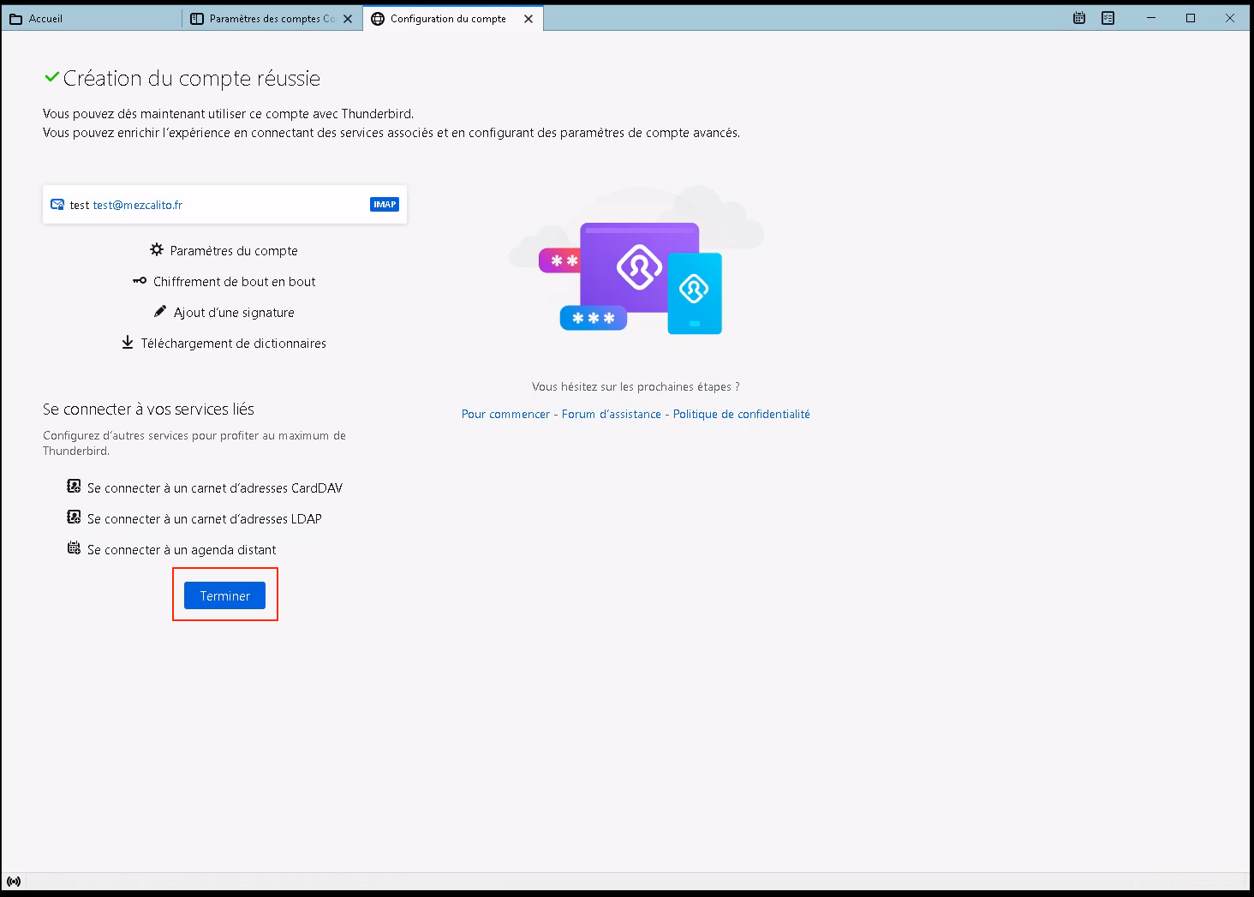Open Politique de confidentialité link
The image size is (1254, 897).
741,414
